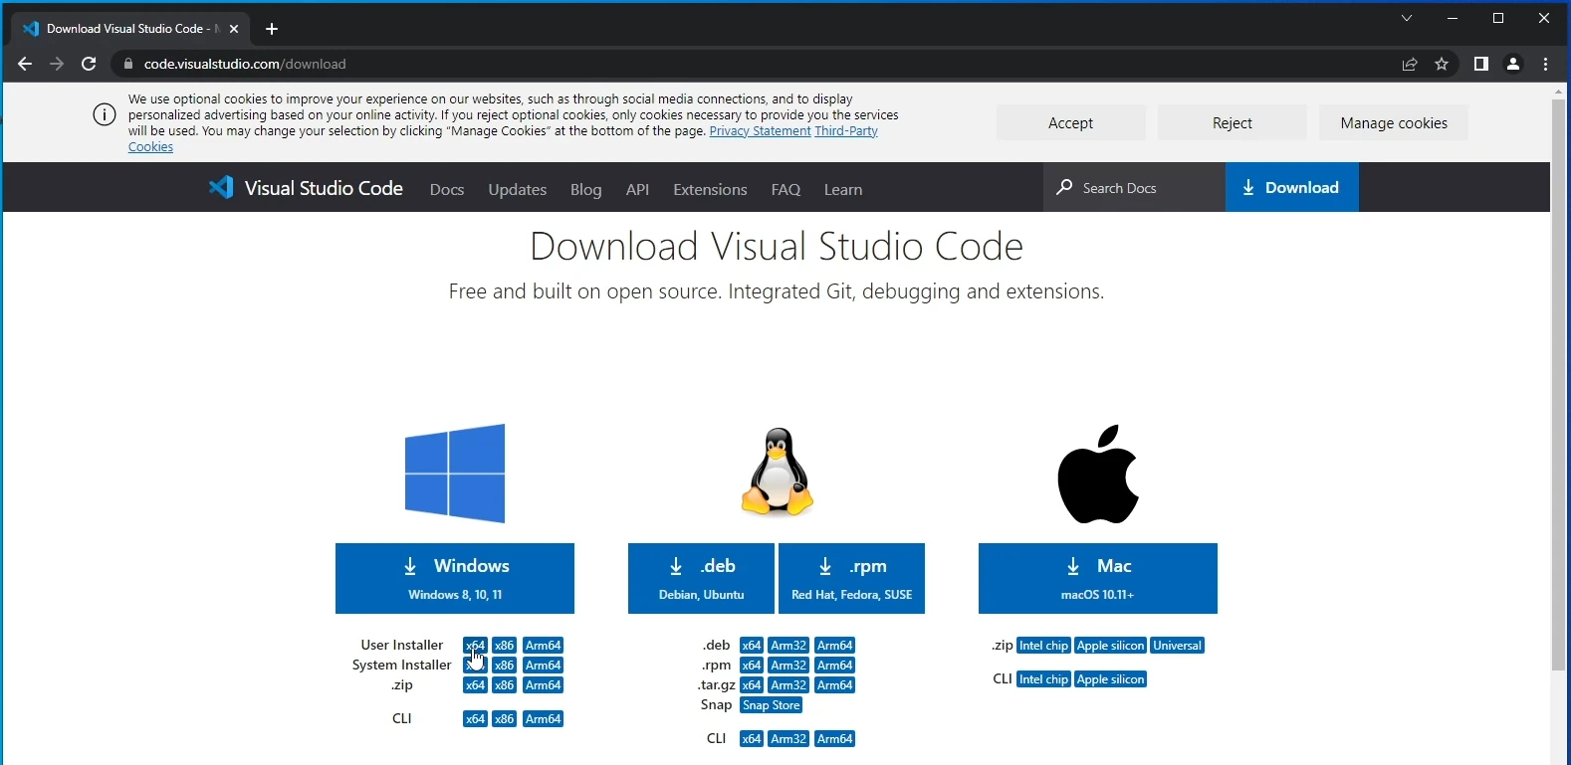The image size is (1571, 765).
Task: Open a new browser tab
Action: pos(272,29)
